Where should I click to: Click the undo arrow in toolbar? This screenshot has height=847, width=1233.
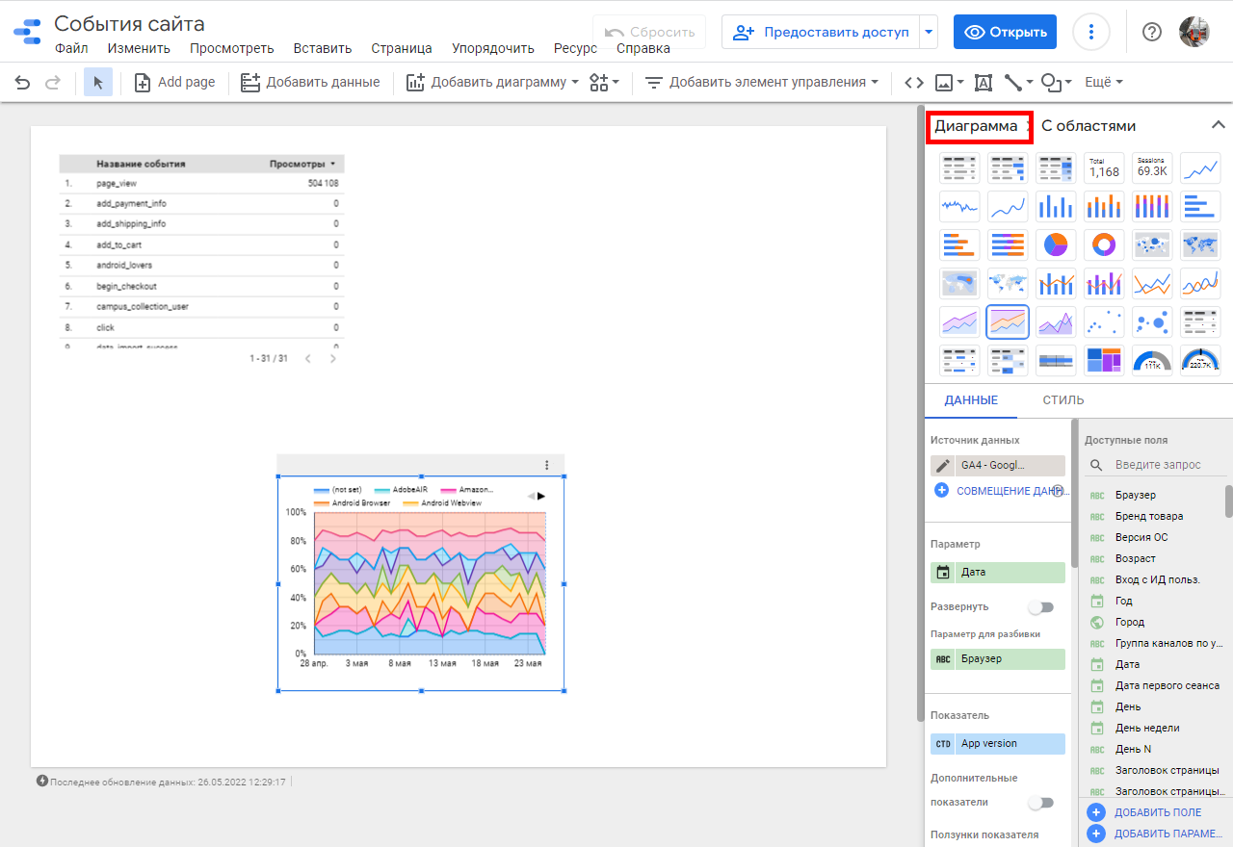[x=23, y=83]
